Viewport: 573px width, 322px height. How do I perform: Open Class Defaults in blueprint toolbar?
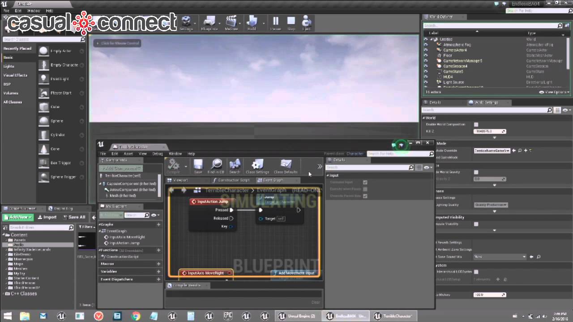[286, 166]
